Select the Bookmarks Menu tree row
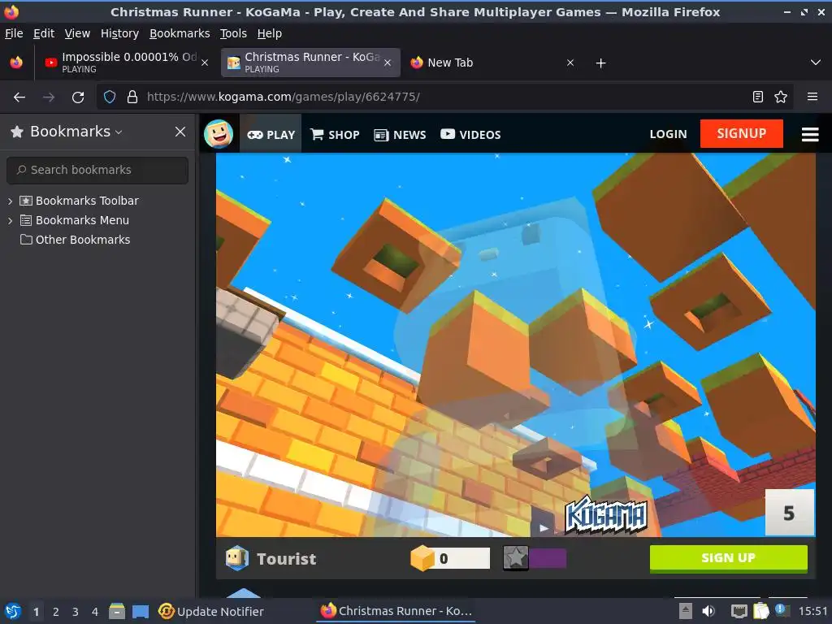 pyautogui.click(x=97, y=220)
